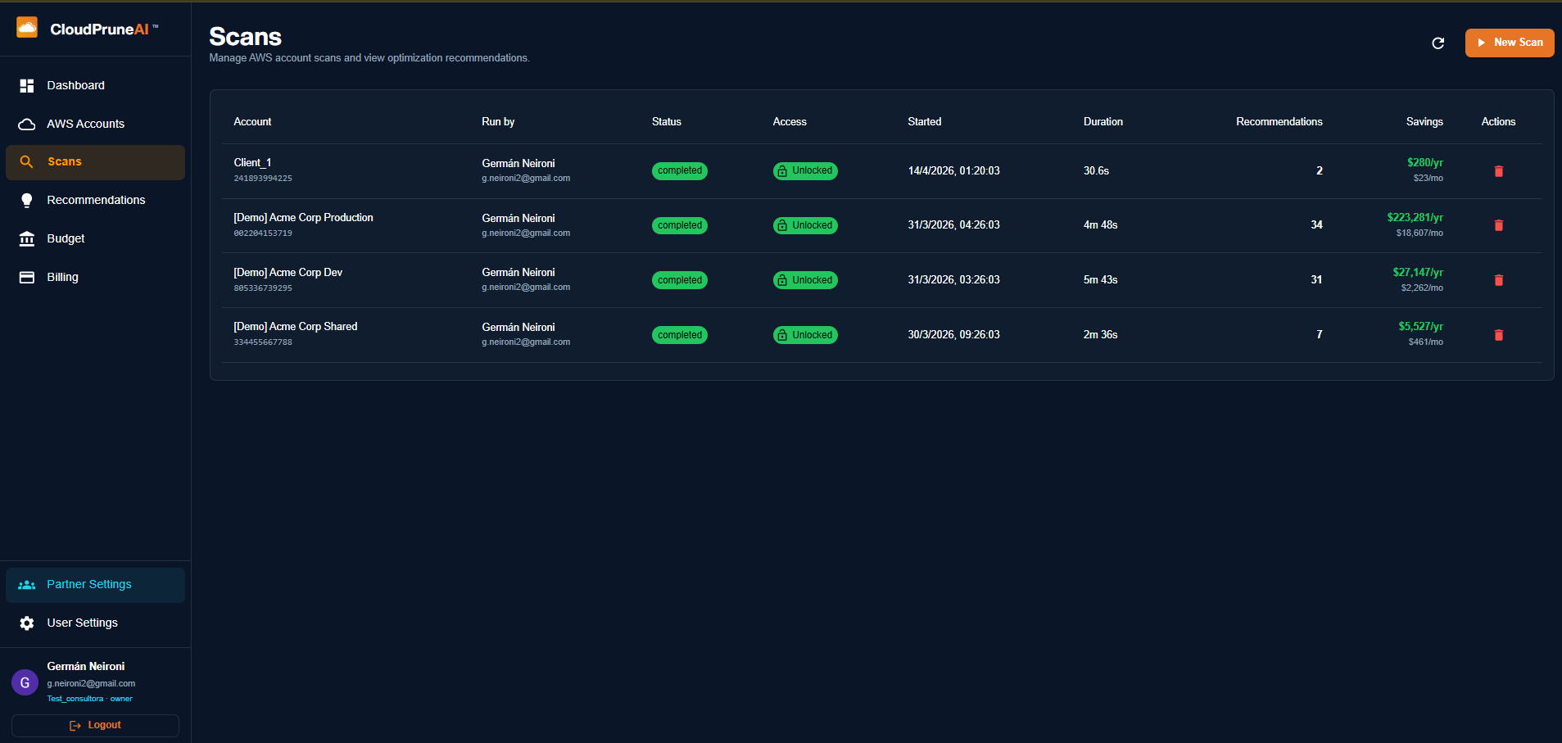
Task: Click the CloudPruneAI logo icon
Action: [x=27, y=28]
